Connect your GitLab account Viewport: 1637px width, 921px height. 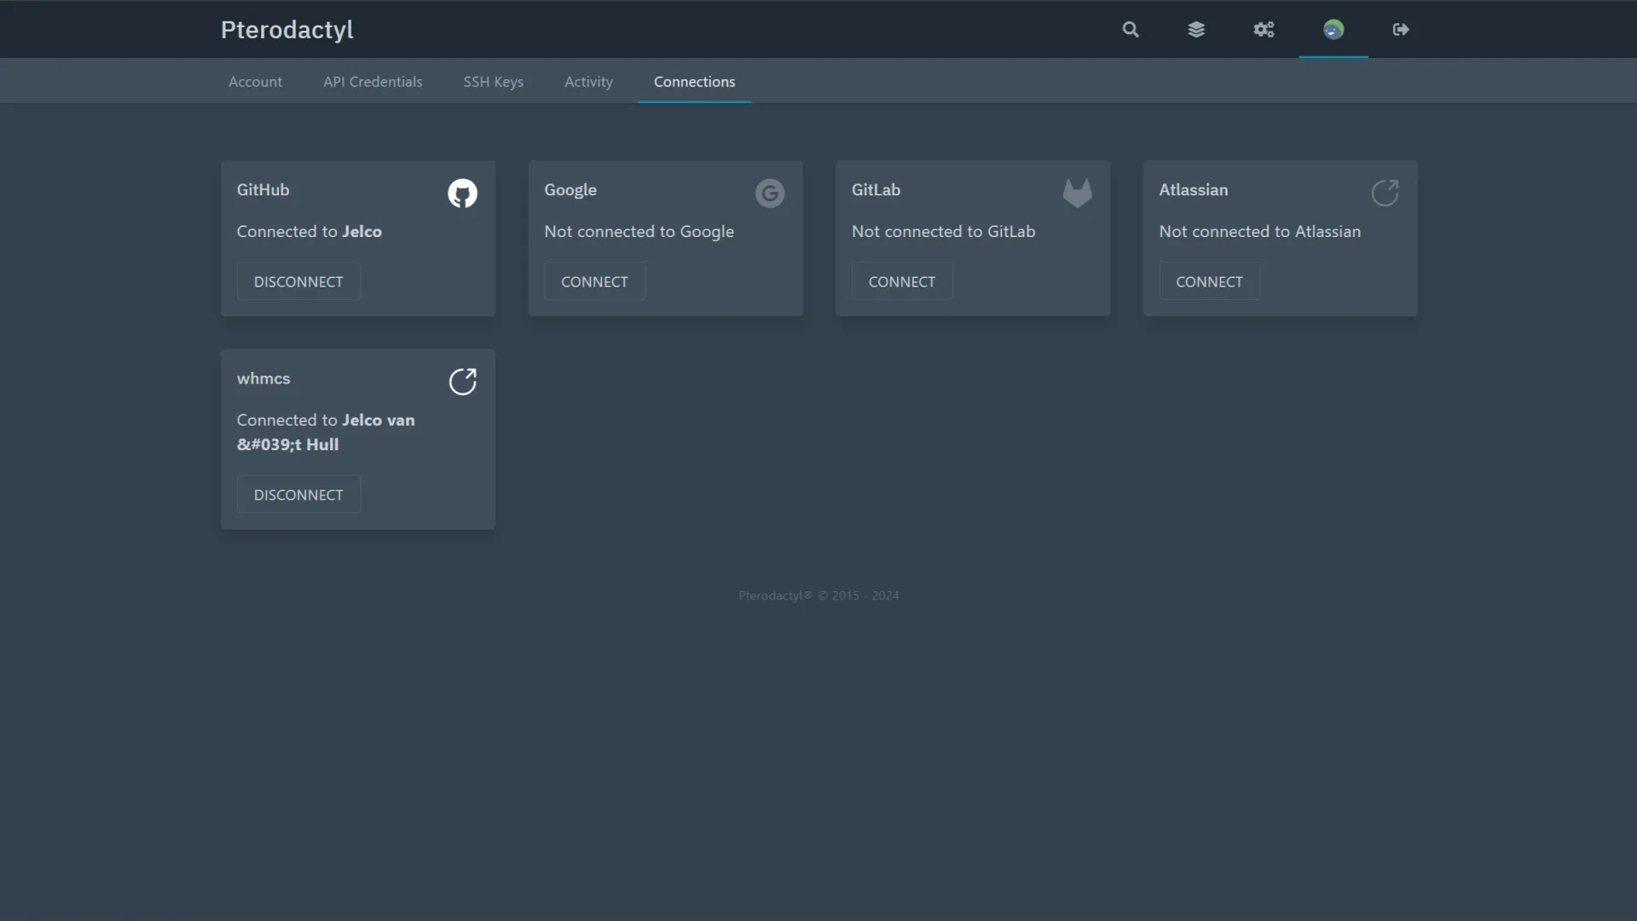click(x=901, y=281)
